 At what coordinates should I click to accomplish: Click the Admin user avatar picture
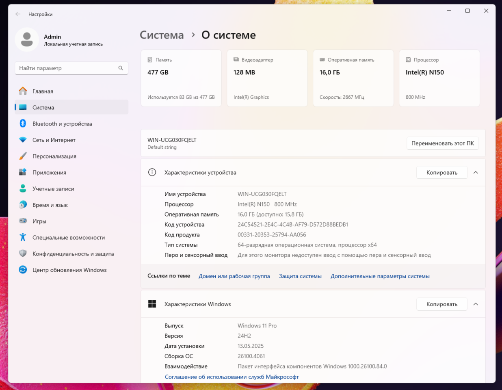coord(27,39)
